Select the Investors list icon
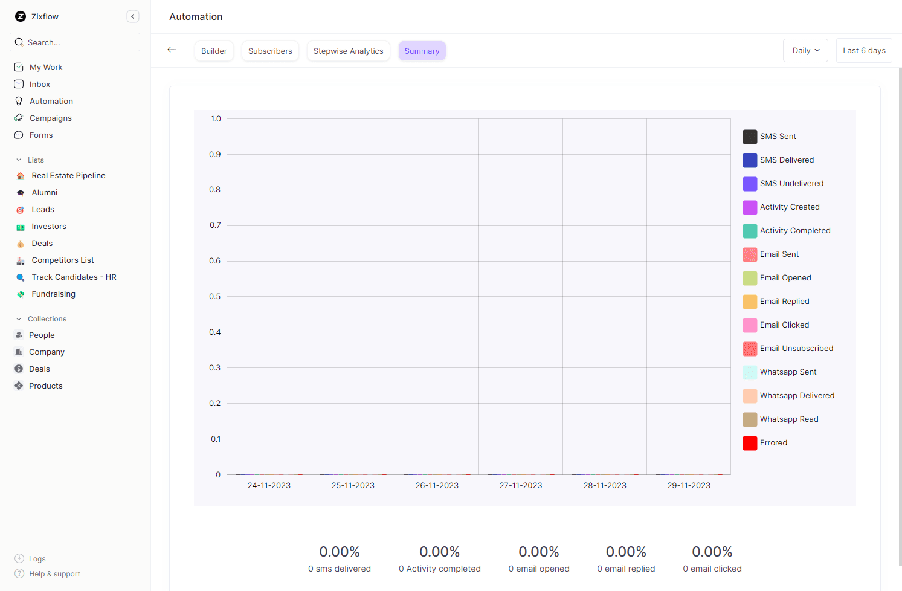 pos(19,226)
